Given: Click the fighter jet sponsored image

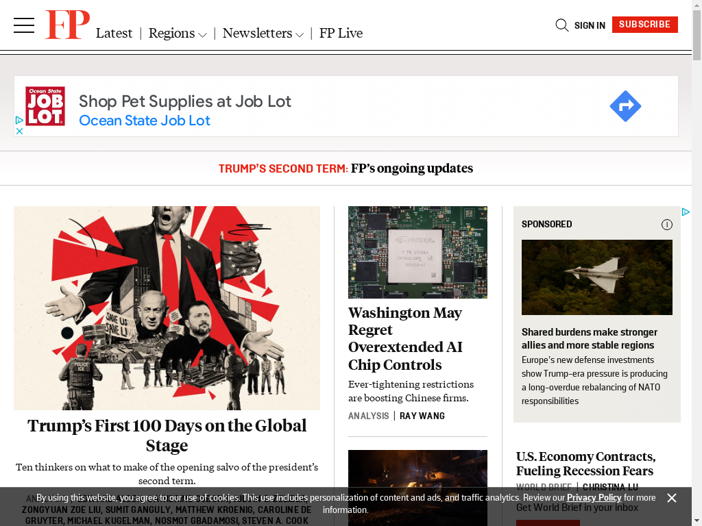Looking at the screenshot, I should click(x=597, y=277).
